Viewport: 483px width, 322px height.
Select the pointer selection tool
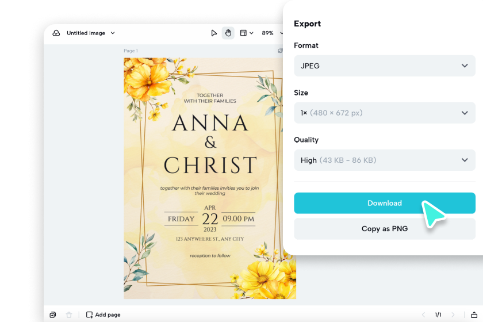click(214, 33)
